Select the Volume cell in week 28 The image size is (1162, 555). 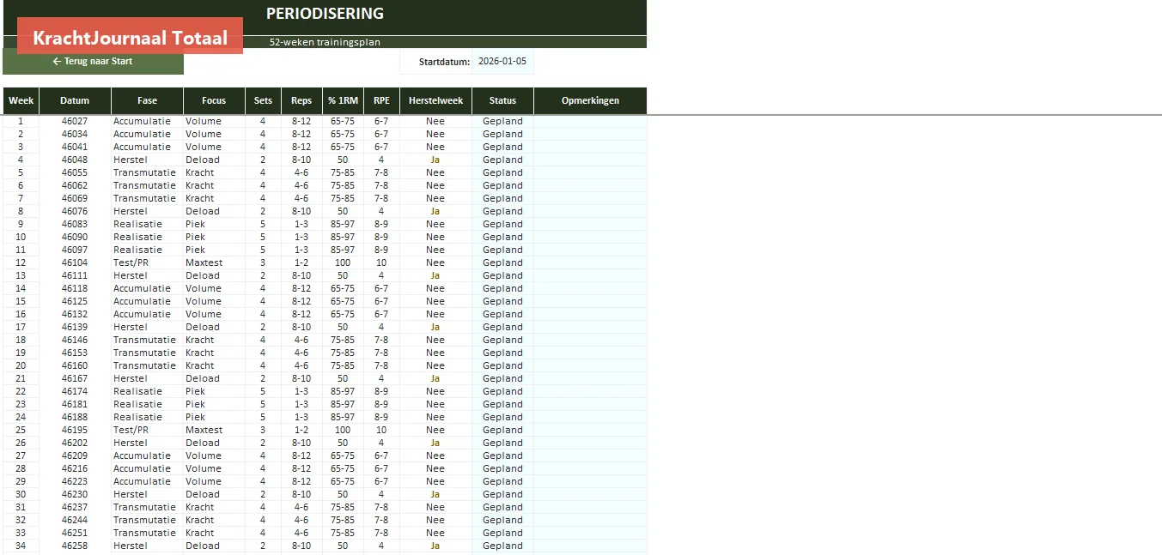click(214, 468)
